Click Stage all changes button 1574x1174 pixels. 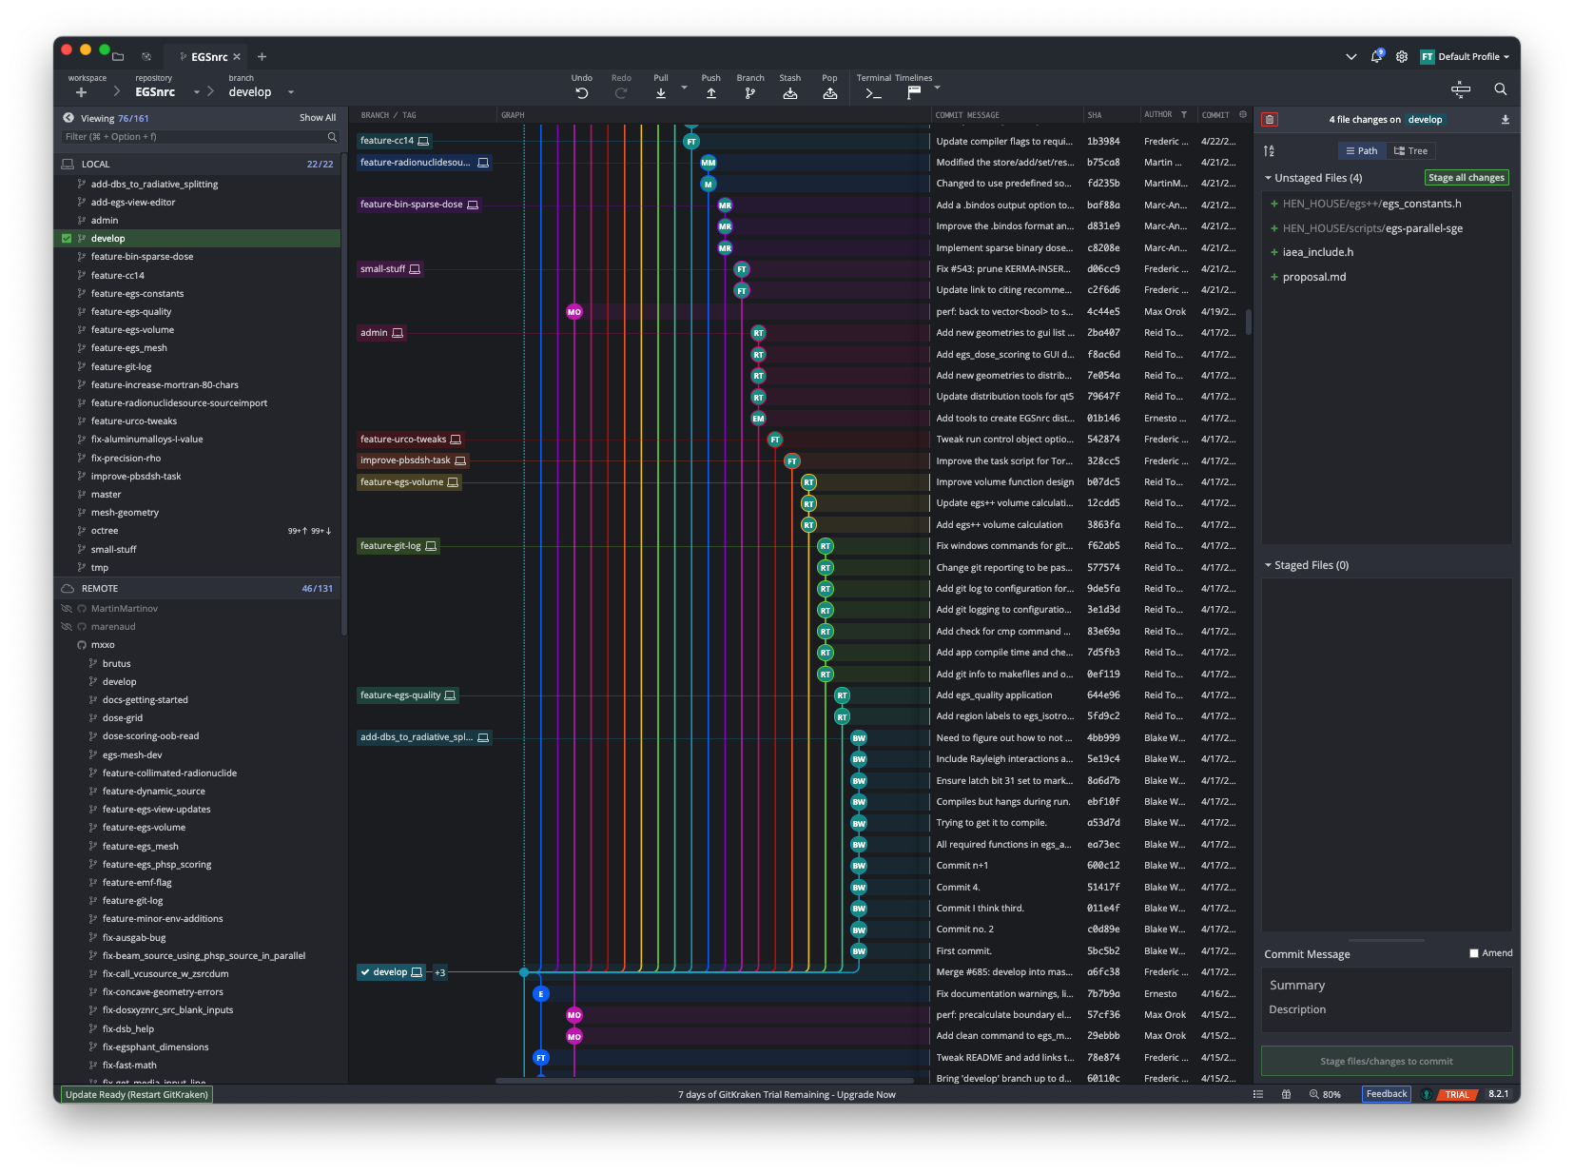tap(1467, 178)
